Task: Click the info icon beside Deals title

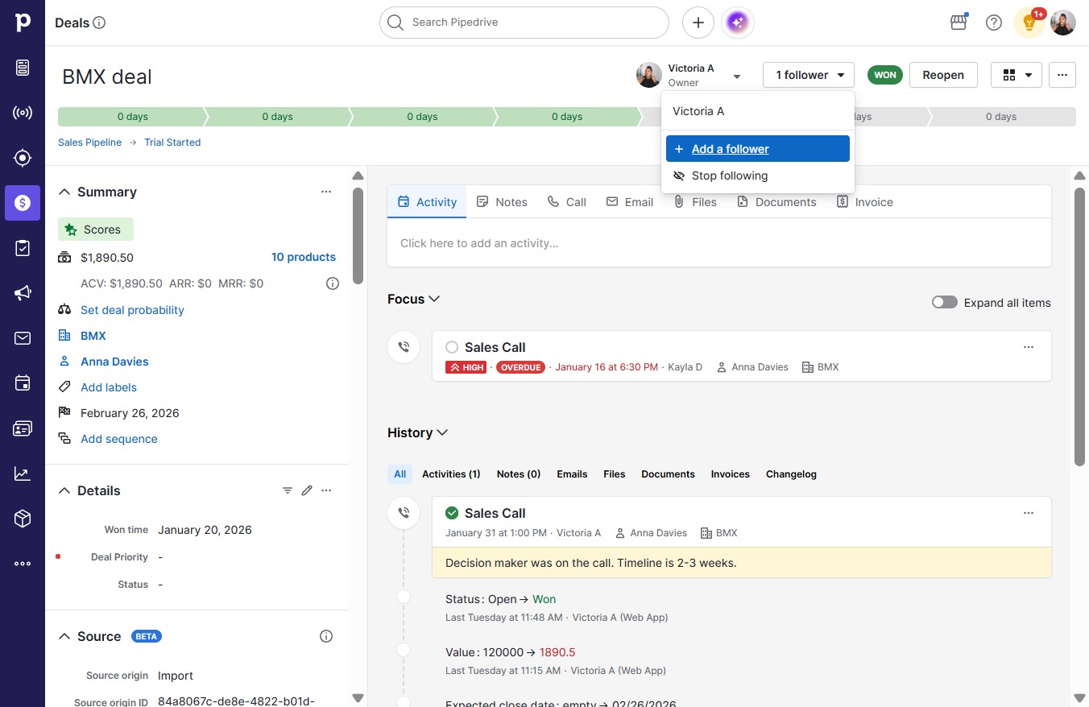Action: coord(100,23)
